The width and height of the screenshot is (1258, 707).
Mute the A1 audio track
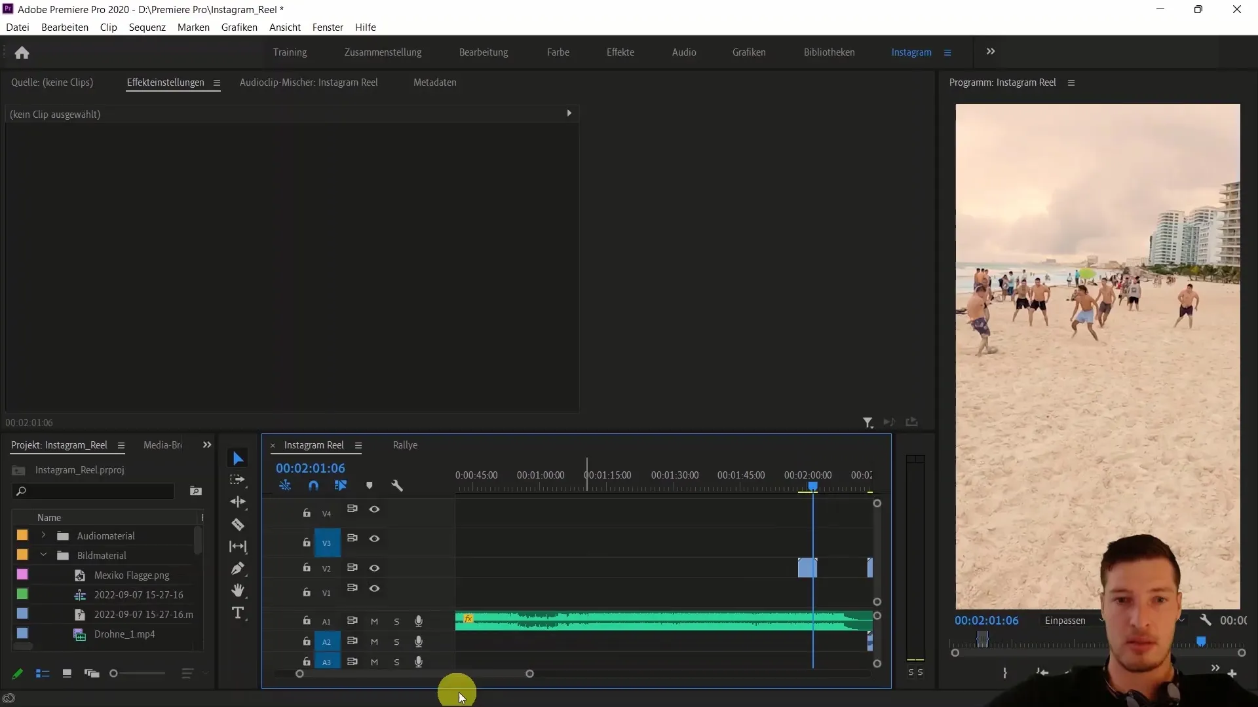[x=374, y=621]
